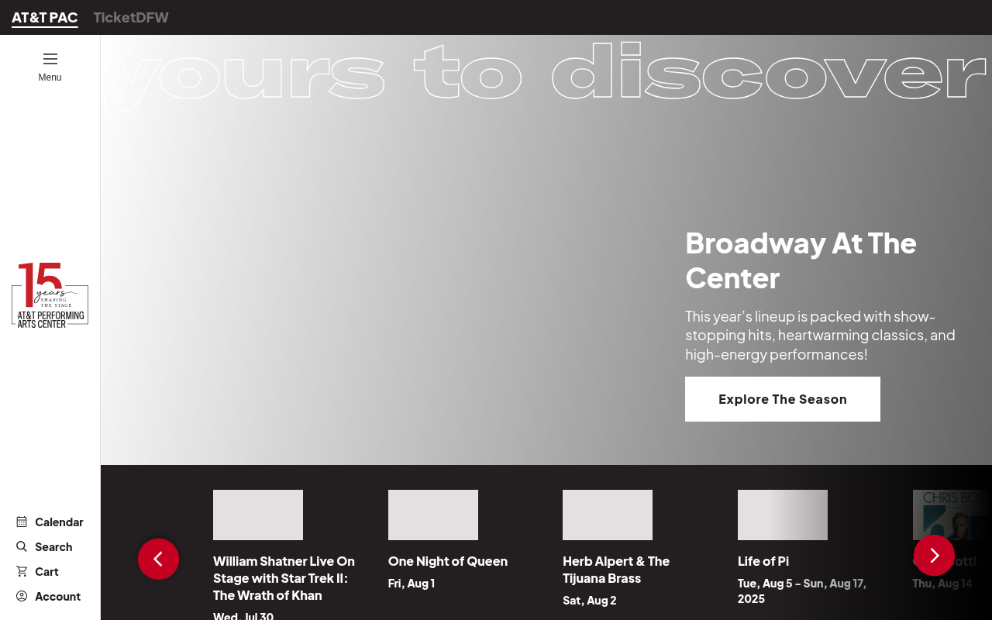This screenshot has height=620, width=992.
Task: Open the Calendar icon in sidebar
Action: pos(22,522)
